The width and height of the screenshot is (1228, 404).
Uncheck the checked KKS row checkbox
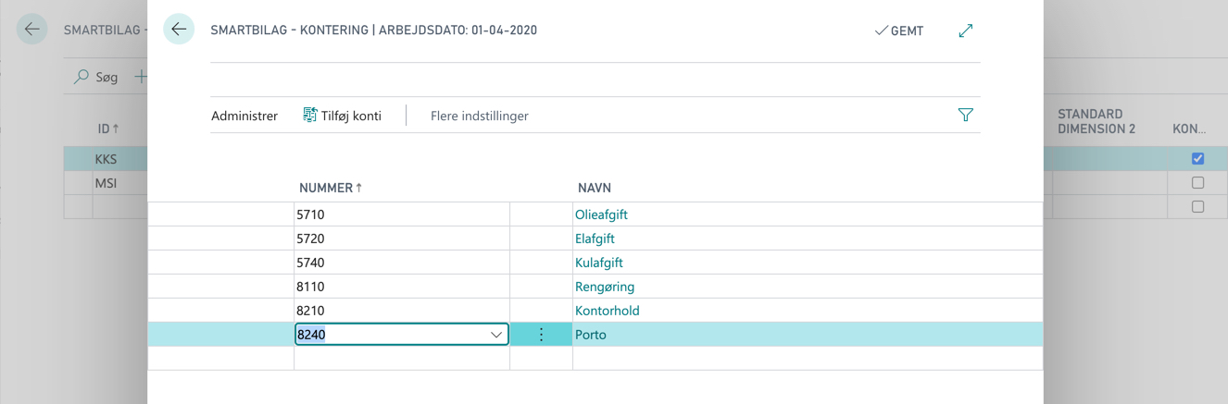coord(1197,159)
